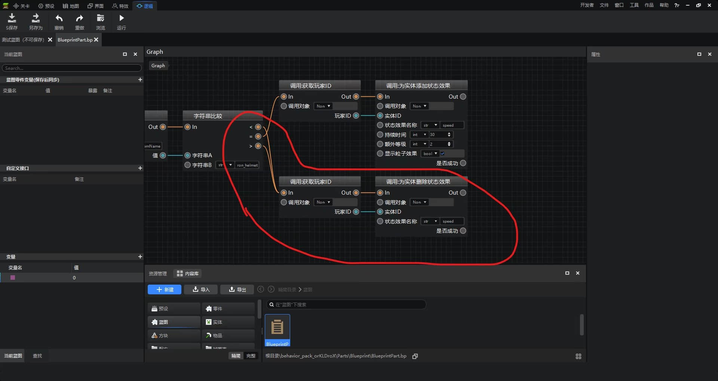Open the int type dropdown for 持续时间
The image size is (718, 381).
[x=419, y=134]
